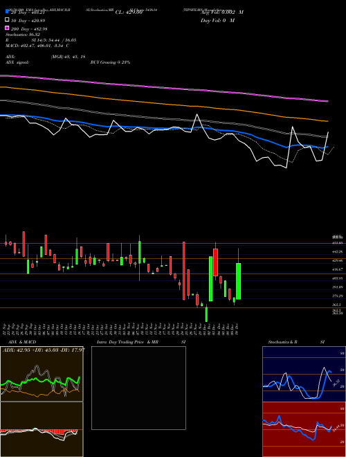Click the 54.44 value label in RSI chart

click(337, 428)
